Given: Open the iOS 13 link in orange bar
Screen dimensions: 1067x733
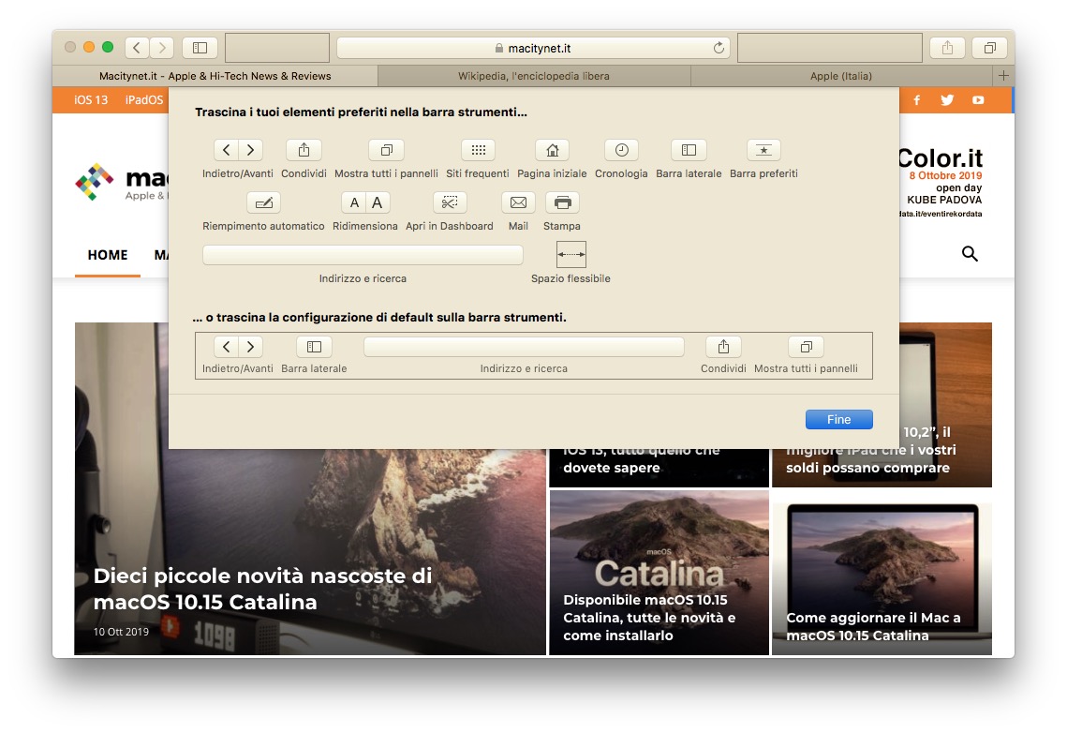Looking at the screenshot, I should (91, 100).
